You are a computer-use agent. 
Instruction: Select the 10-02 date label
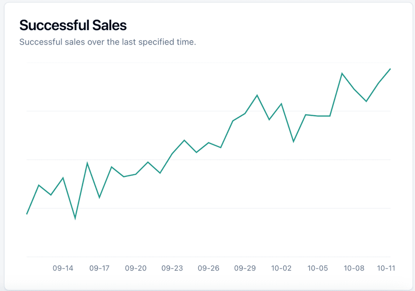tap(281, 268)
